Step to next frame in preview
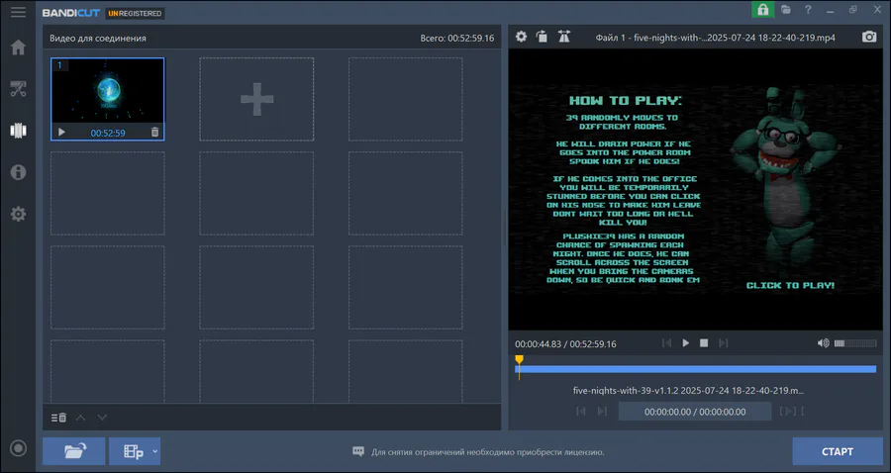Viewport: 891px width, 473px height. coord(723,343)
